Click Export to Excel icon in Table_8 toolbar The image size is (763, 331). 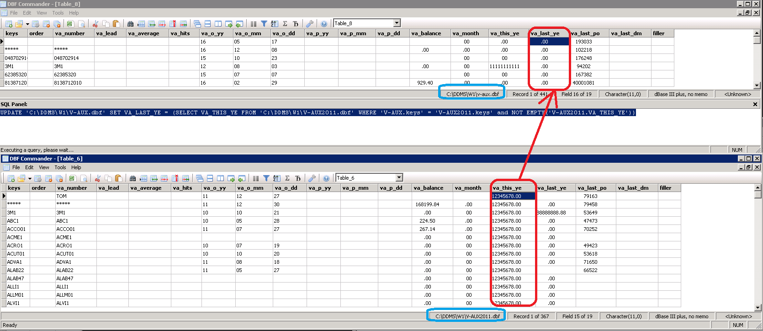pyautogui.click(x=70, y=24)
